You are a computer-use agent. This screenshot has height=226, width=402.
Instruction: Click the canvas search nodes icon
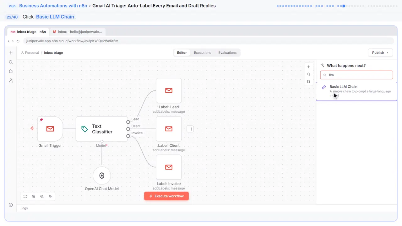[308, 74]
